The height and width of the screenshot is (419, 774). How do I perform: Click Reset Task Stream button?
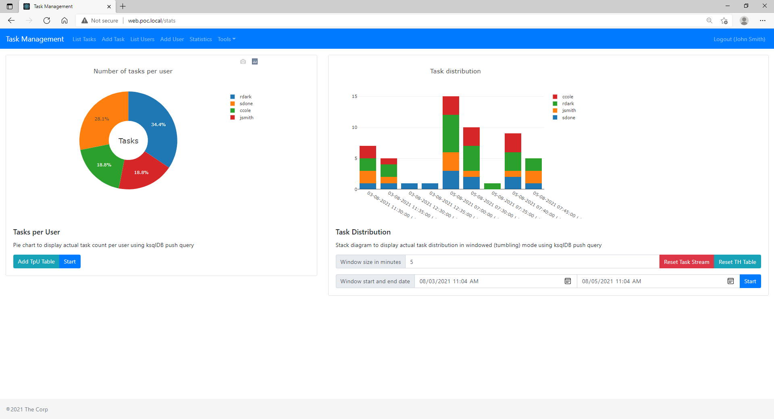687,262
